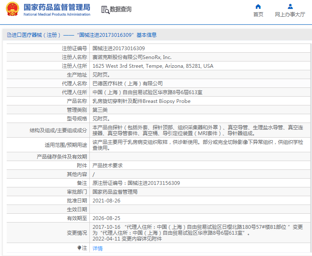The width and height of the screenshot is (312, 256).
Task: Open the 详情 details link
Action: click(97, 248)
